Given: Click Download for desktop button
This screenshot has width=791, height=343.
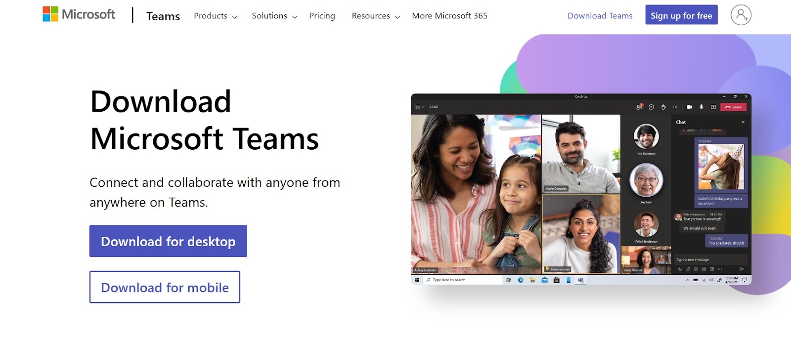Looking at the screenshot, I should pos(168,241).
